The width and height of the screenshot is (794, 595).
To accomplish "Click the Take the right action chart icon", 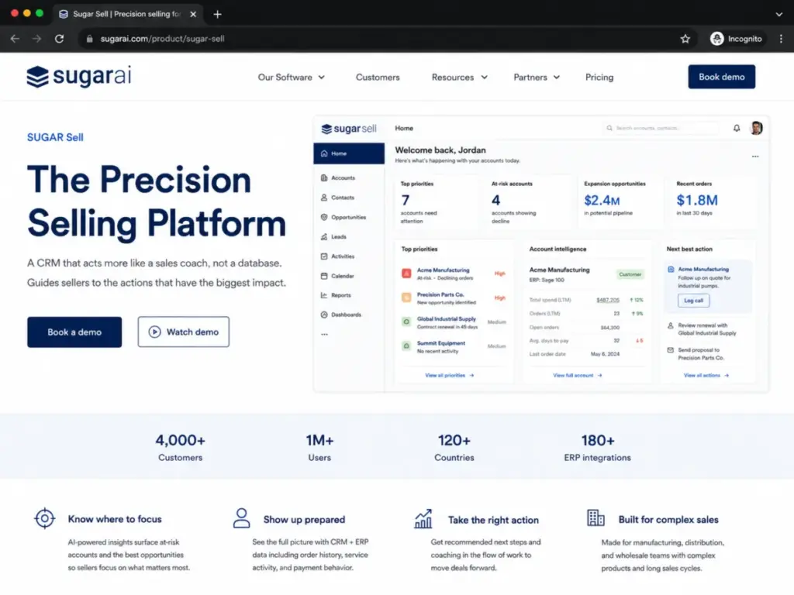I will point(423,518).
